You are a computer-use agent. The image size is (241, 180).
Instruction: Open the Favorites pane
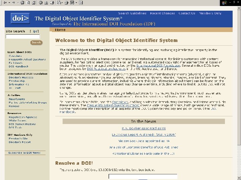coord(46,3)
